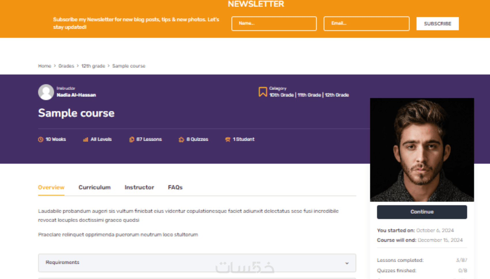Click the Subscribe newsletter button
The height and width of the screenshot is (279, 490).
pyautogui.click(x=438, y=24)
